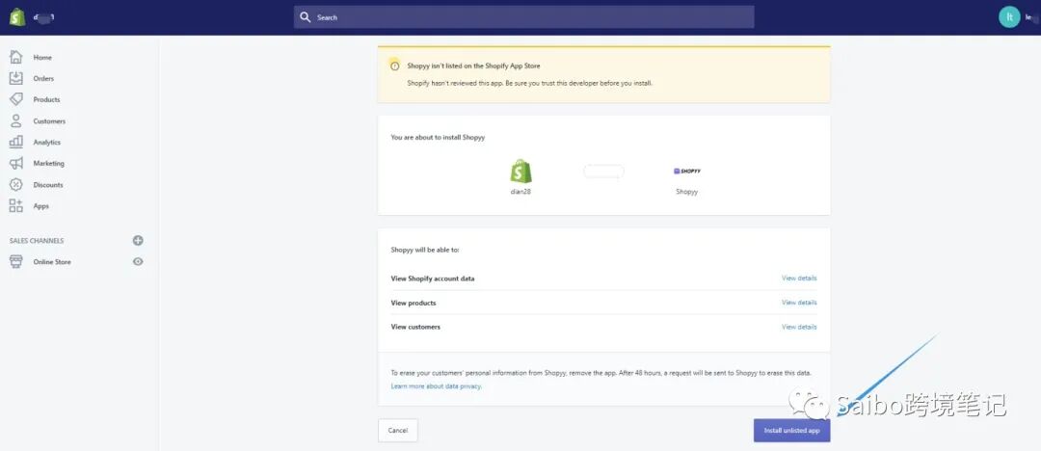
Task: Click the warning info icon in banner
Action: 395,66
